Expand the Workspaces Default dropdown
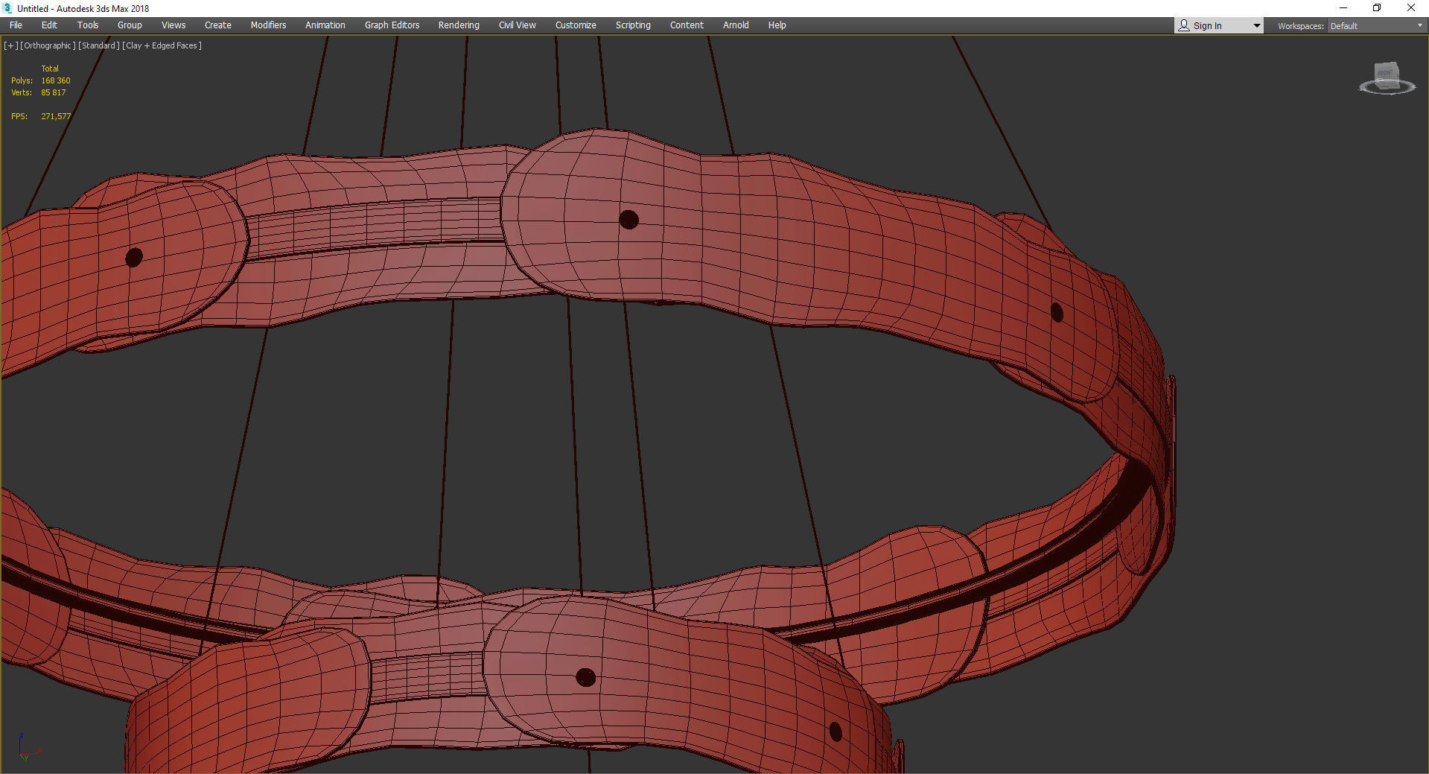This screenshot has height=774, width=1429. pyautogui.click(x=1376, y=25)
